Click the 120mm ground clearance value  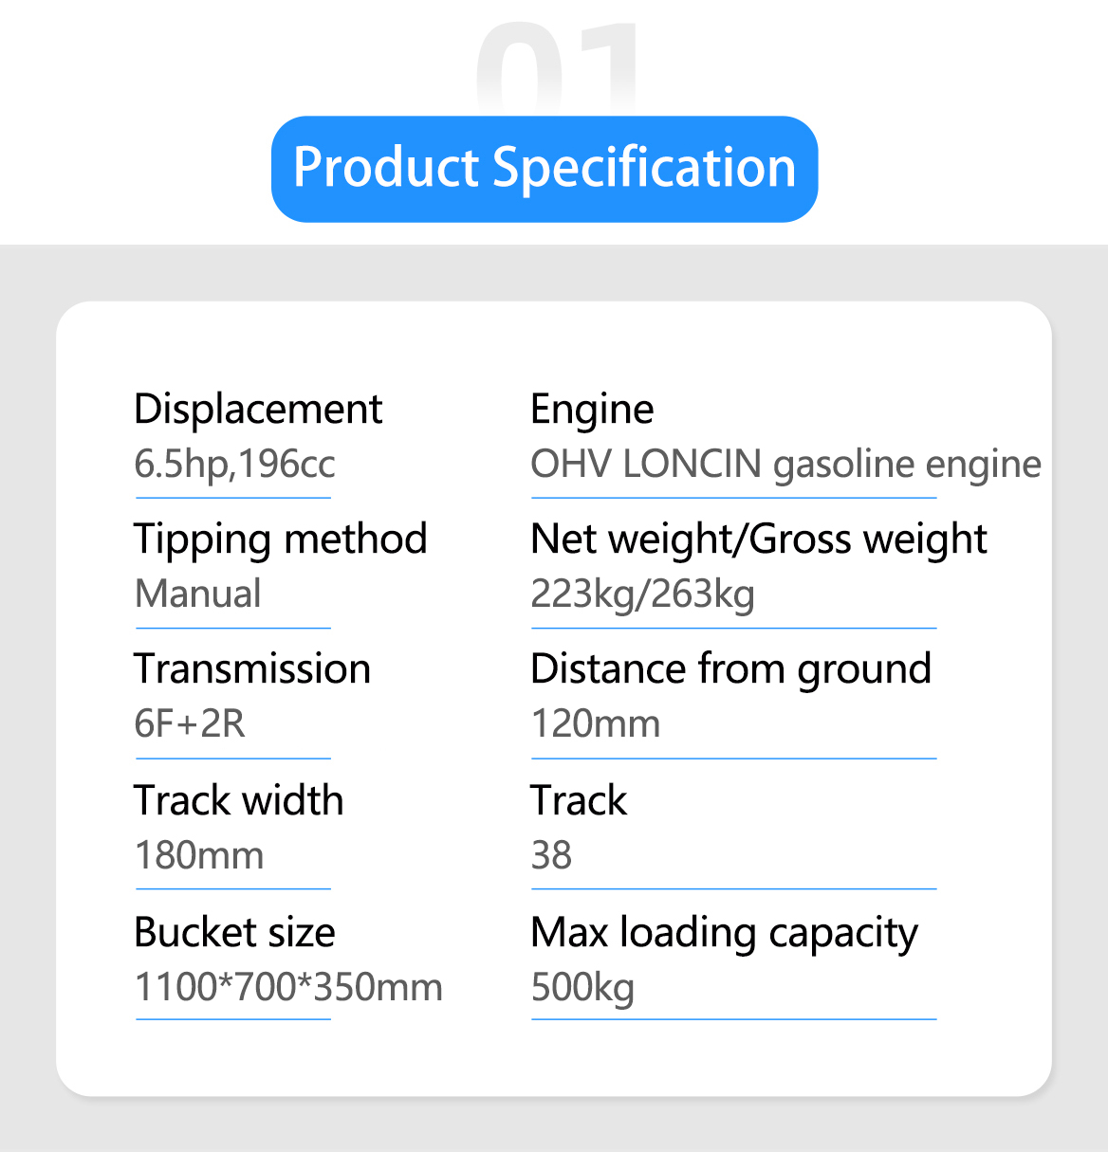(x=595, y=724)
